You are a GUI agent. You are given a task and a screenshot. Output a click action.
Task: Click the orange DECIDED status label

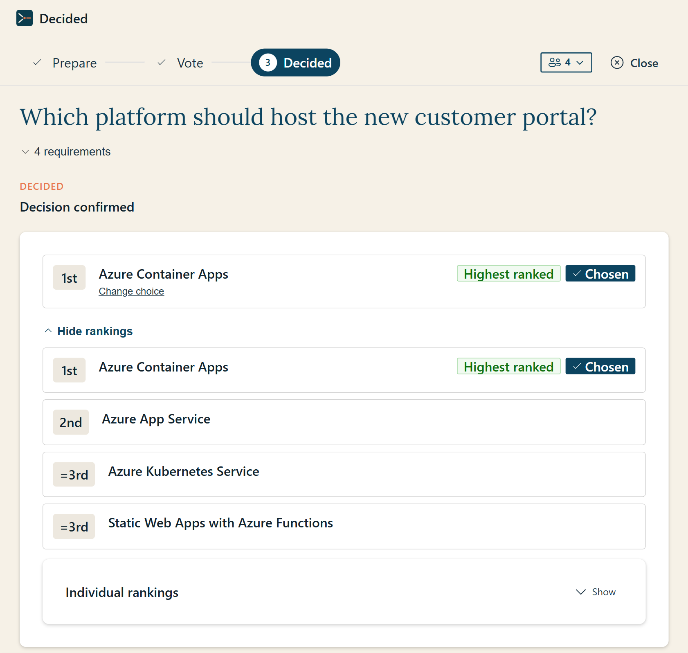pyautogui.click(x=42, y=187)
